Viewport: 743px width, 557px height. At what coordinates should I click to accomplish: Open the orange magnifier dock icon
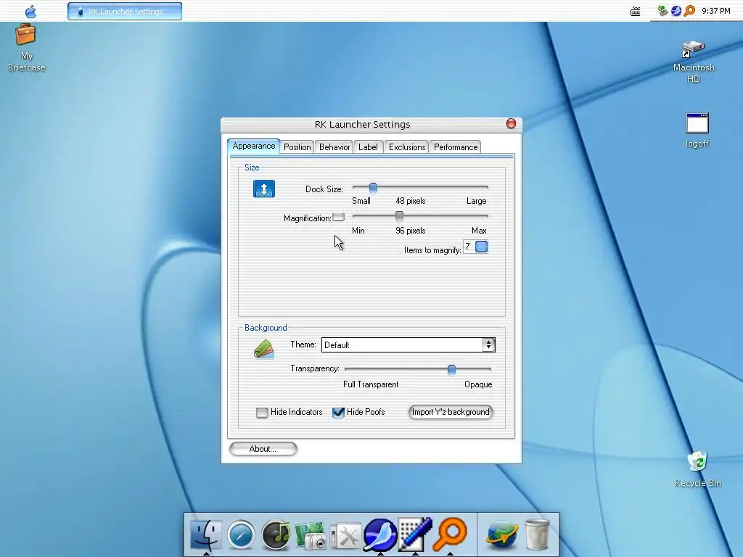point(450,534)
